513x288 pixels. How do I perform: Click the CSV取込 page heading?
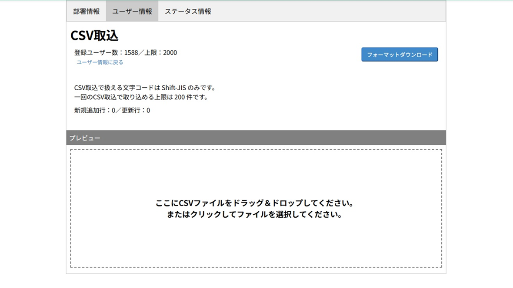click(94, 36)
